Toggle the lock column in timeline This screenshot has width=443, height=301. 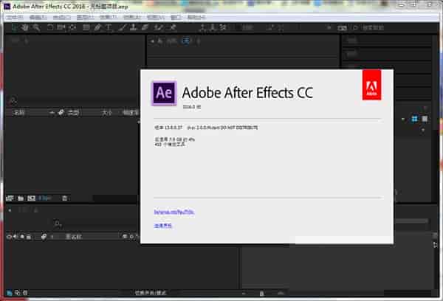tap(29, 237)
